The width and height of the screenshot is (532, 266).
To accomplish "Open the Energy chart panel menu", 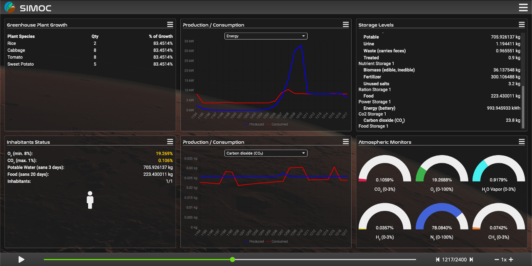I will (346, 25).
